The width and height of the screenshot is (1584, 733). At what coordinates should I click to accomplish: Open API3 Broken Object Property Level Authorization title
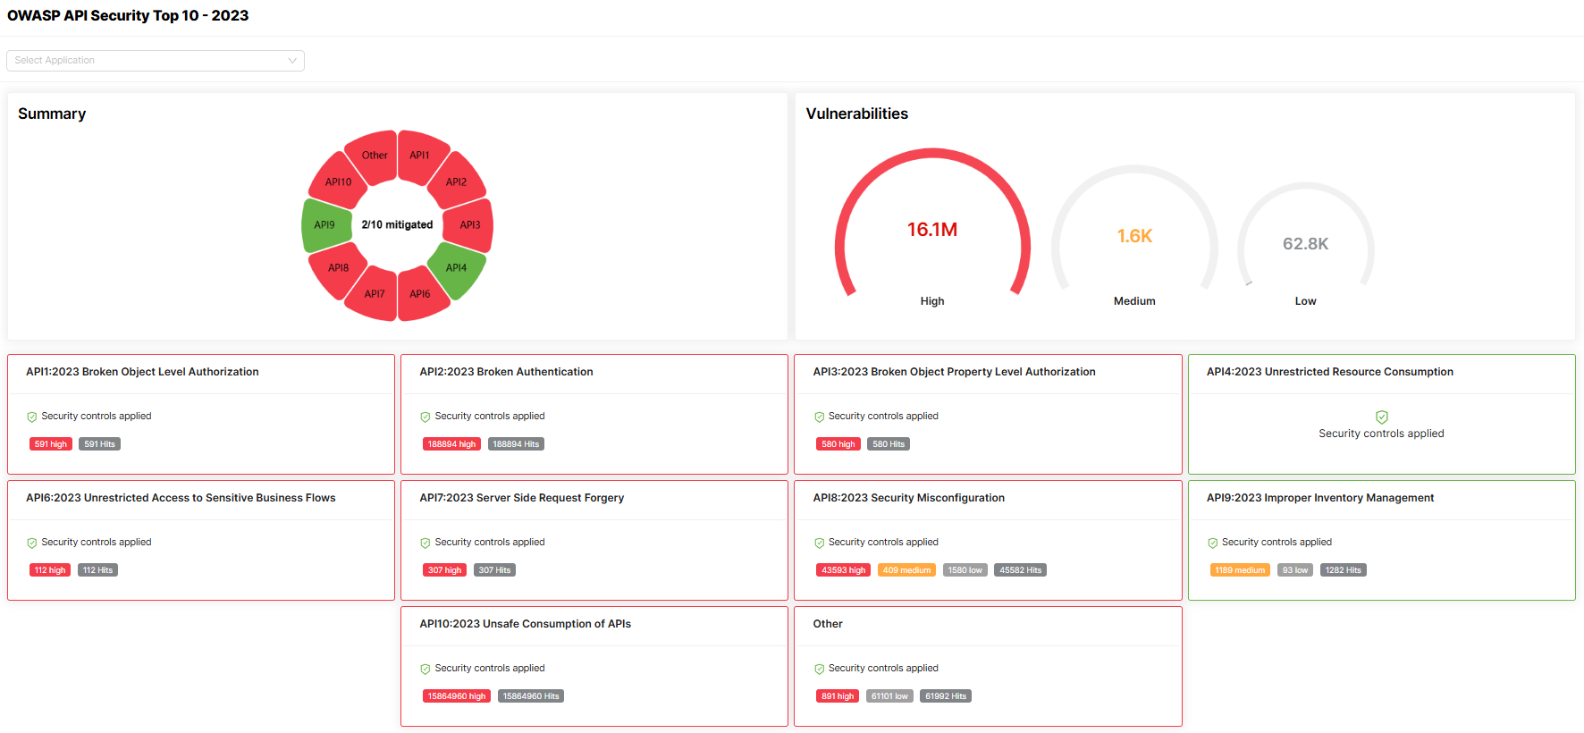(954, 372)
